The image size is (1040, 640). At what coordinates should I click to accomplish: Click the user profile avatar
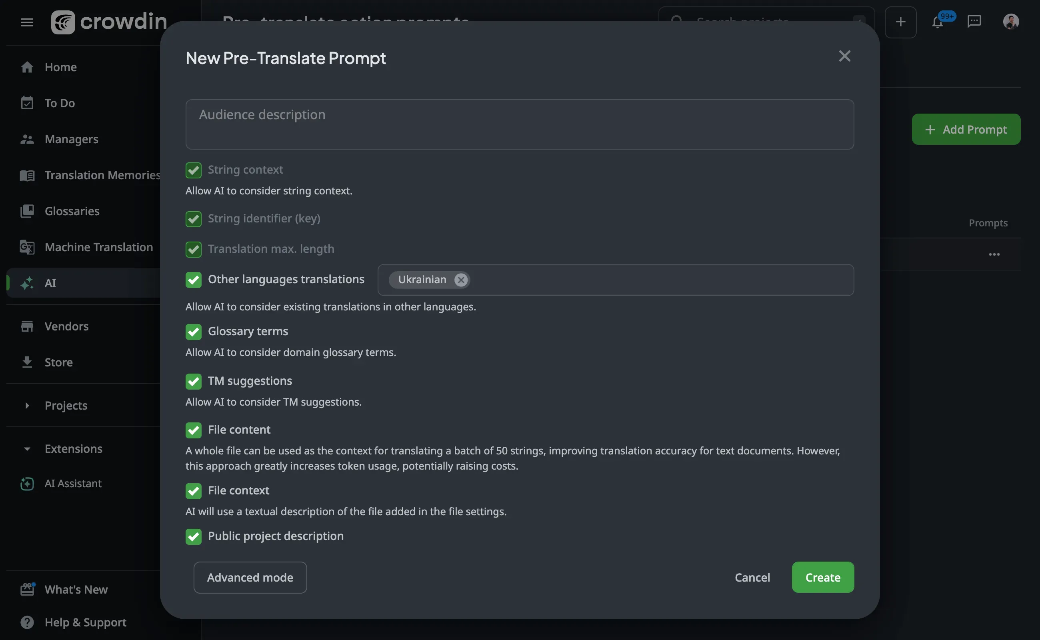point(1010,21)
